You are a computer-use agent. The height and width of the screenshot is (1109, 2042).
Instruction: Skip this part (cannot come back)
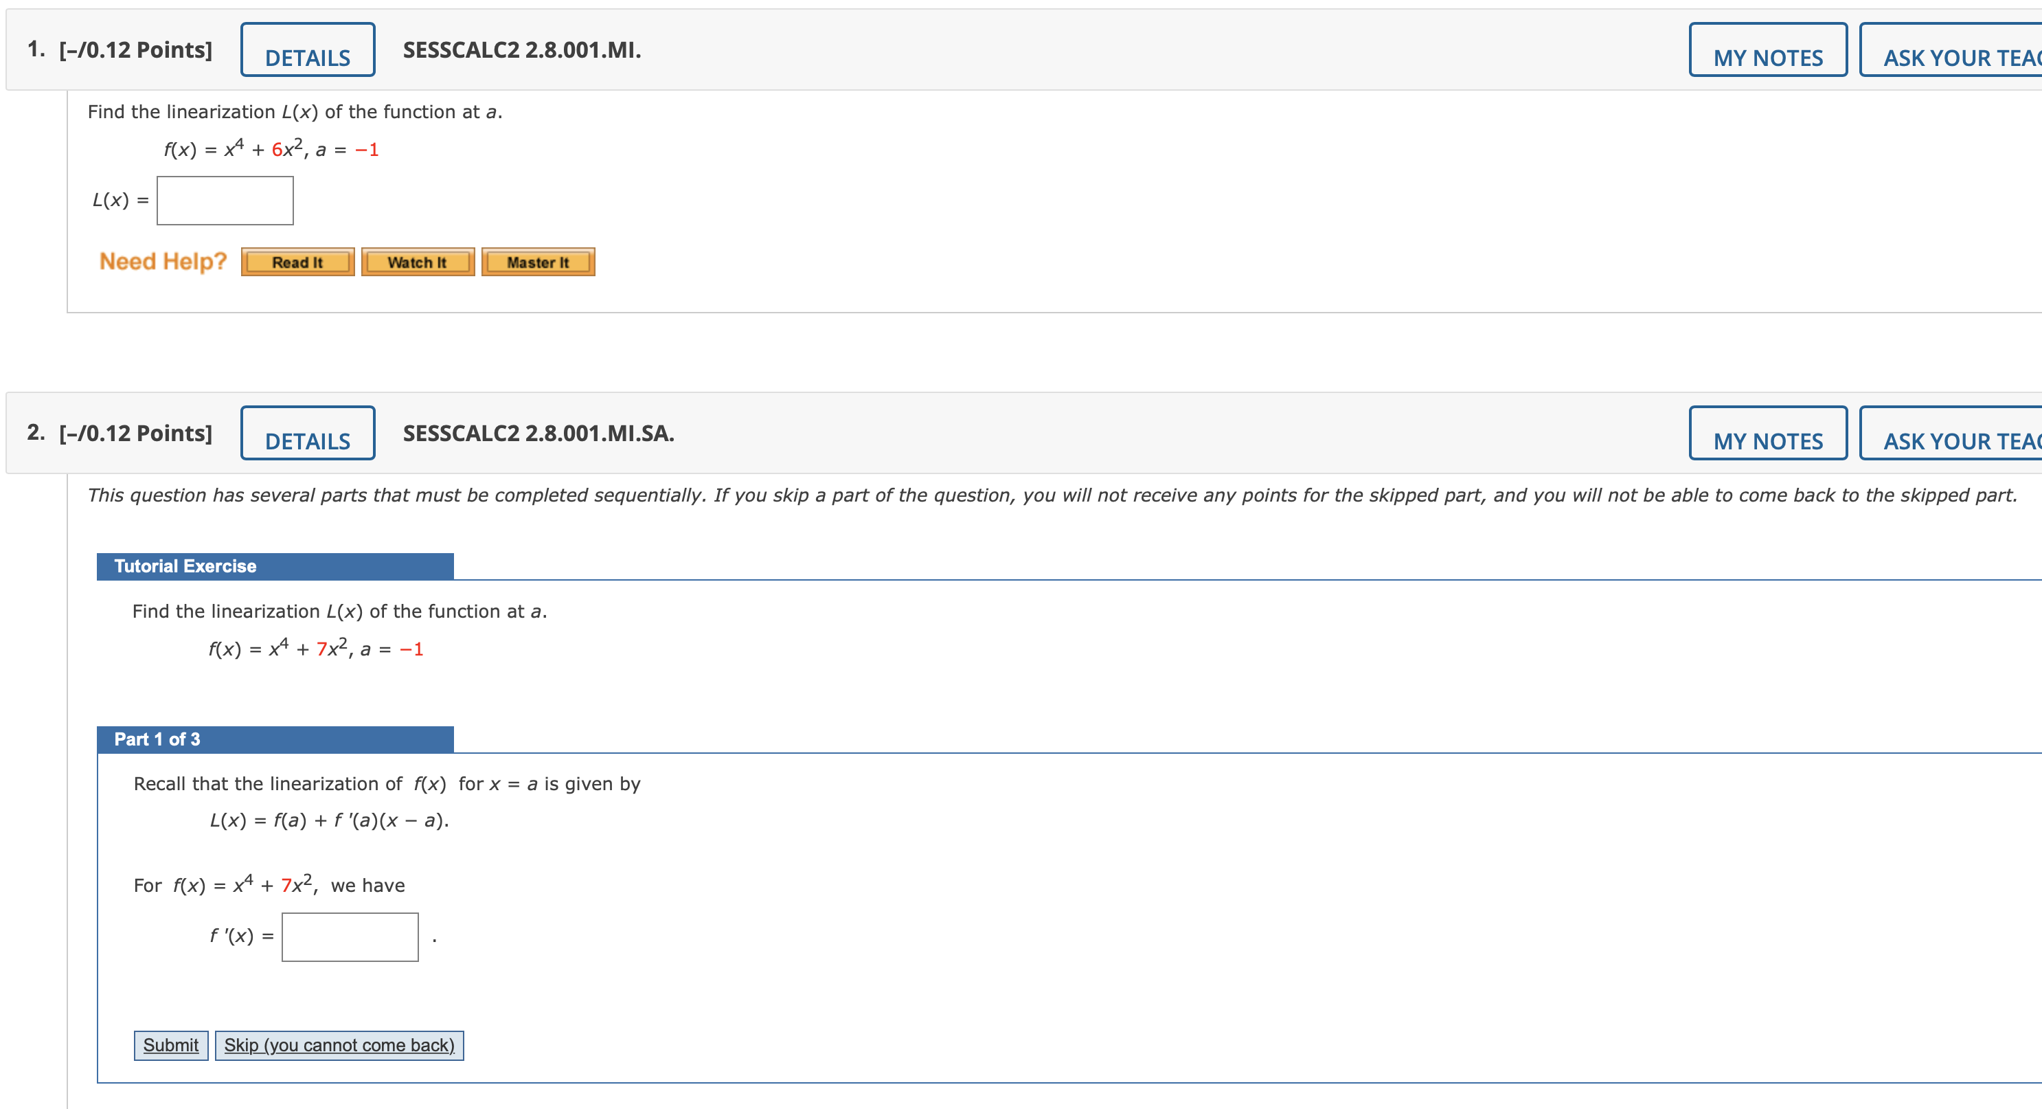tap(339, 1044)
